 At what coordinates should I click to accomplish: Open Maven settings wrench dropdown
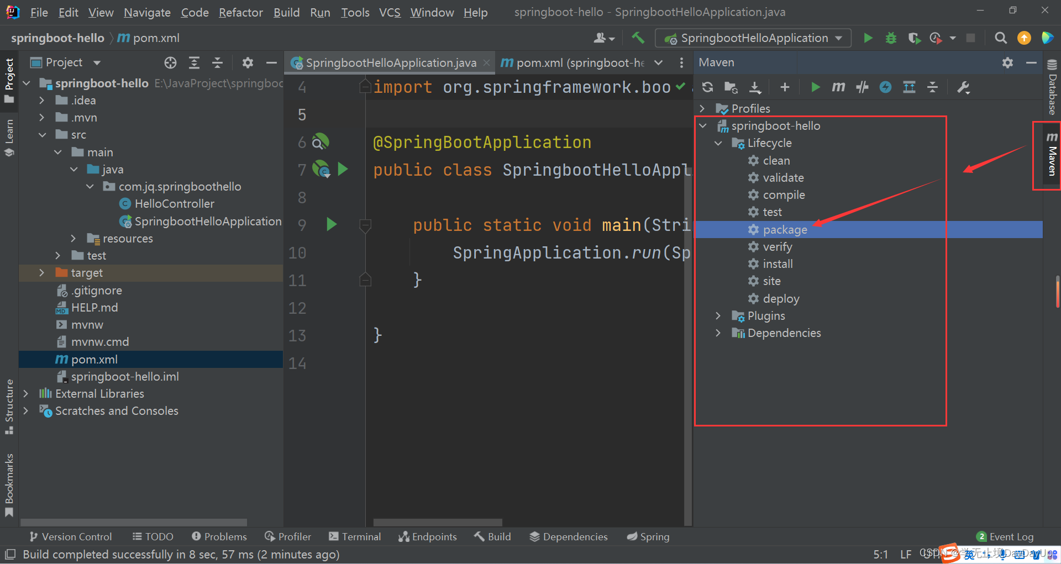point(964,87)
